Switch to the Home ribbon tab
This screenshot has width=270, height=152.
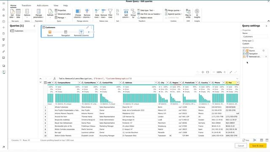coord(13,5)
